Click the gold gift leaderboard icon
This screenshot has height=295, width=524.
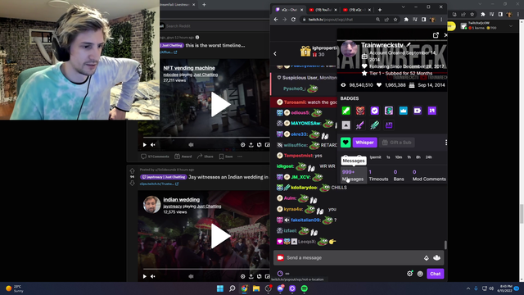305,51
